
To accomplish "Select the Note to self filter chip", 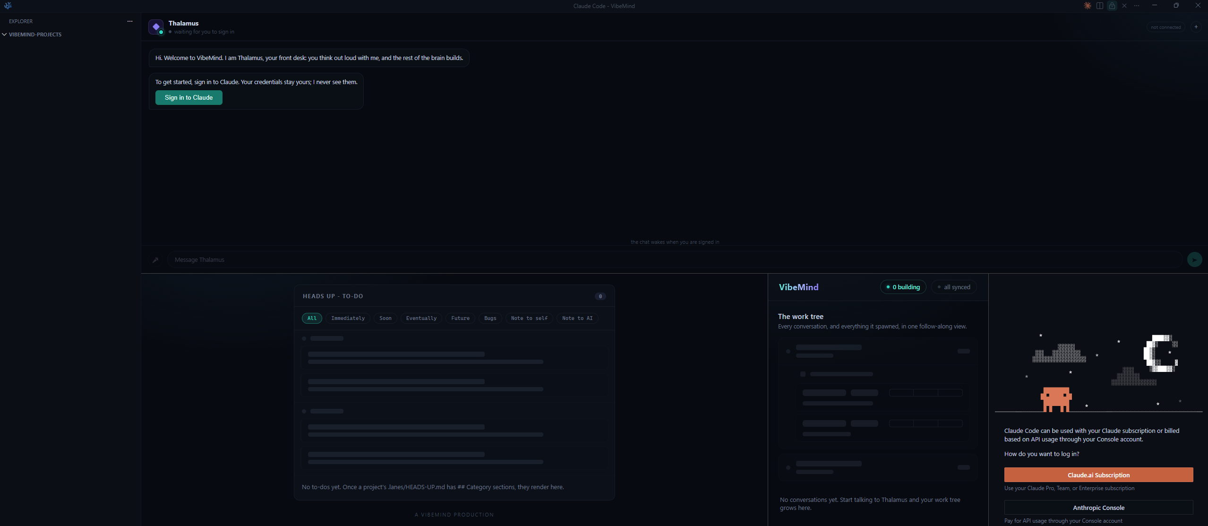I will (x=529, y=318).
